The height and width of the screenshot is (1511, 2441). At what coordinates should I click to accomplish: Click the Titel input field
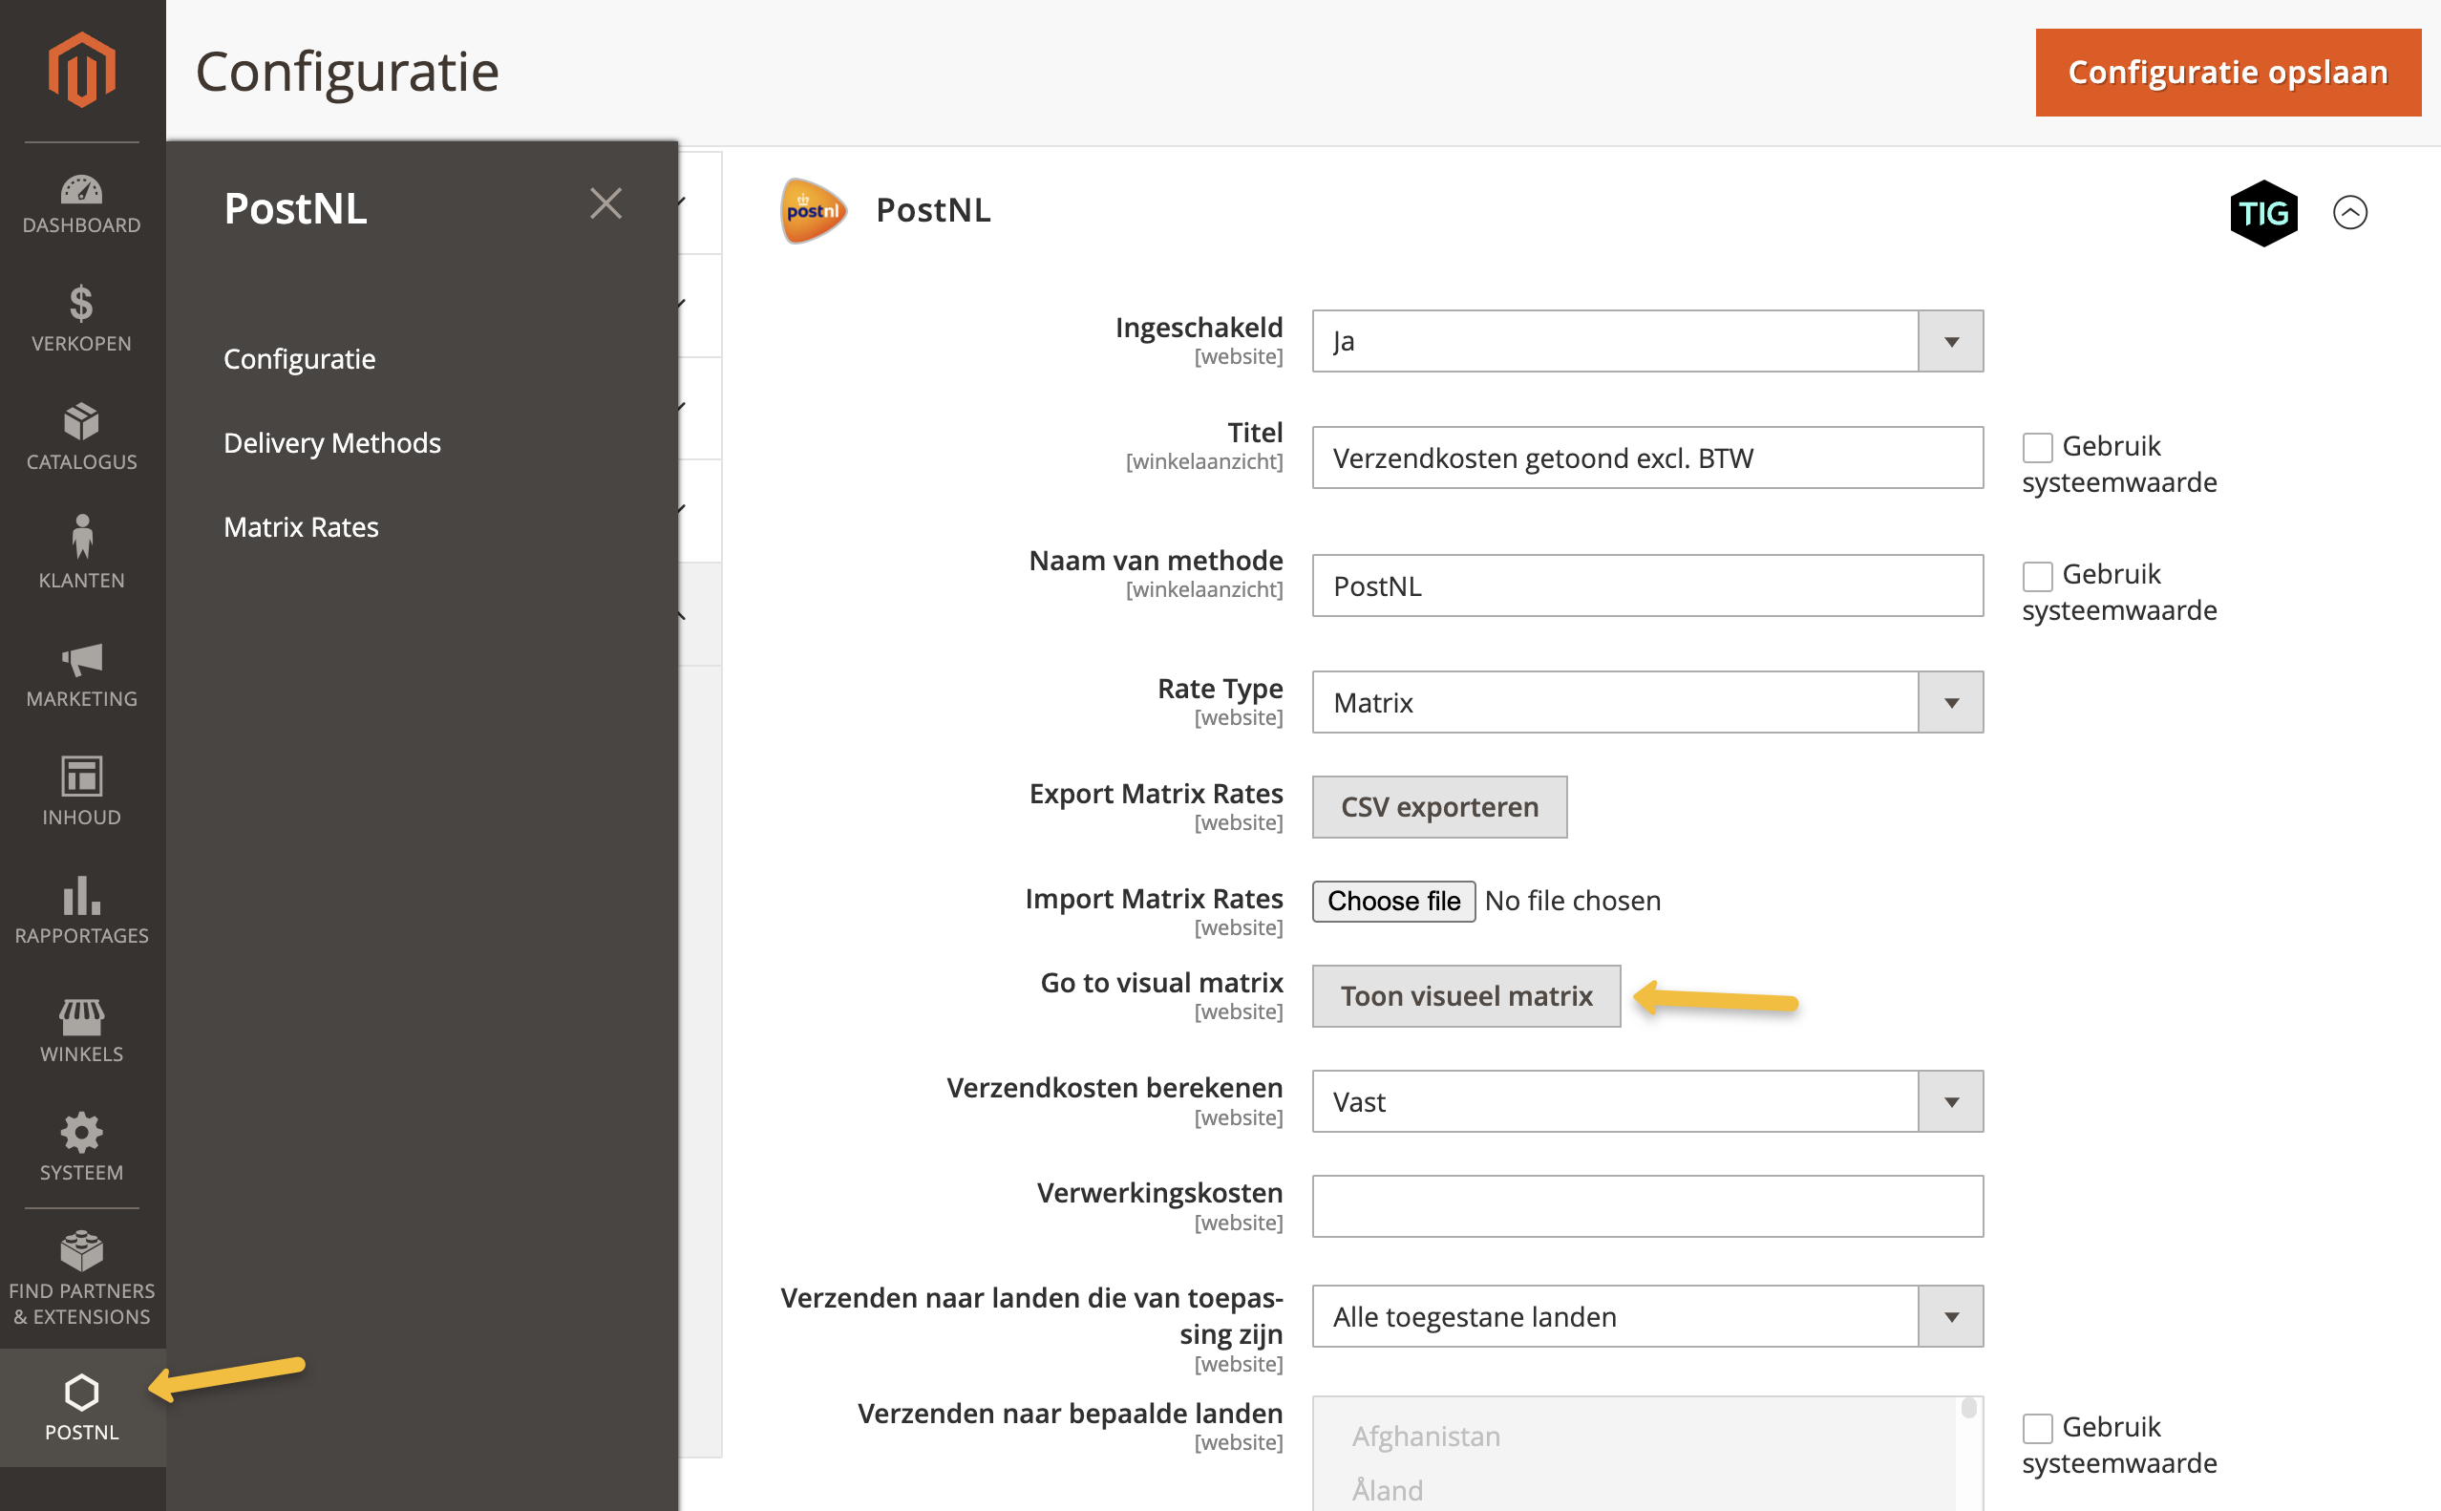(x=1647, y=458)
